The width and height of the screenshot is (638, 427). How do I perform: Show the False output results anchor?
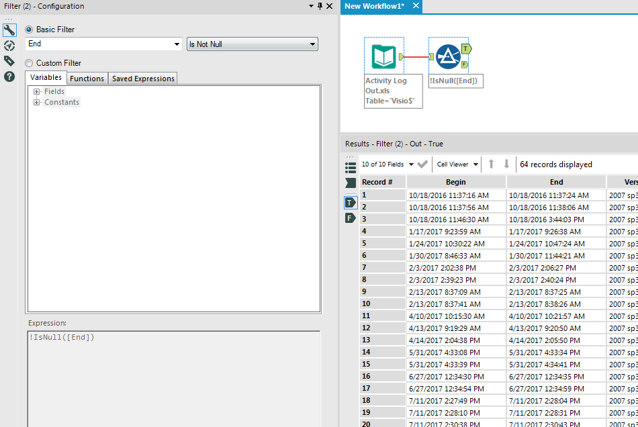[x=351, y=218]
